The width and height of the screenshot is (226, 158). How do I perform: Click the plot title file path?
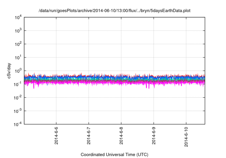[x=114, y=11]
